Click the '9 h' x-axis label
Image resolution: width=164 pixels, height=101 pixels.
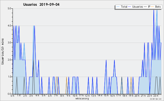pyautogui.click(x=68, y=96)
